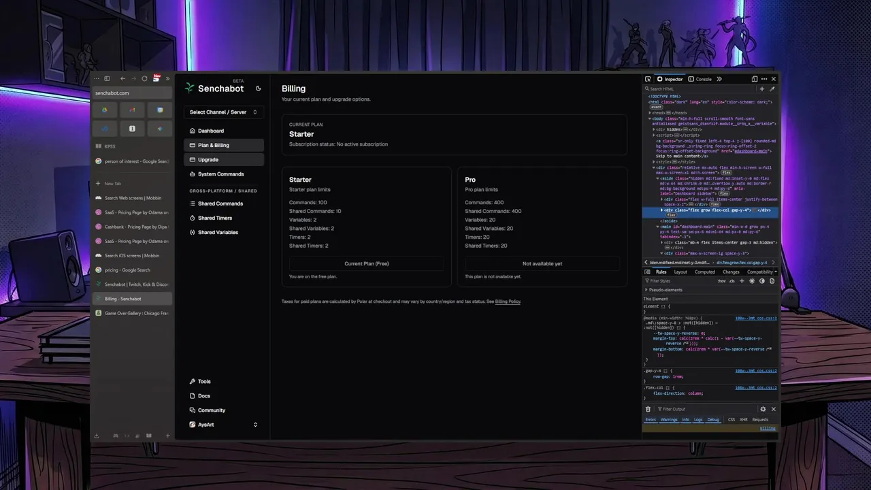Switch to pricing - Google Search tab
The image size is (871, 490).
pyautogui.click(x=132, y=270)
